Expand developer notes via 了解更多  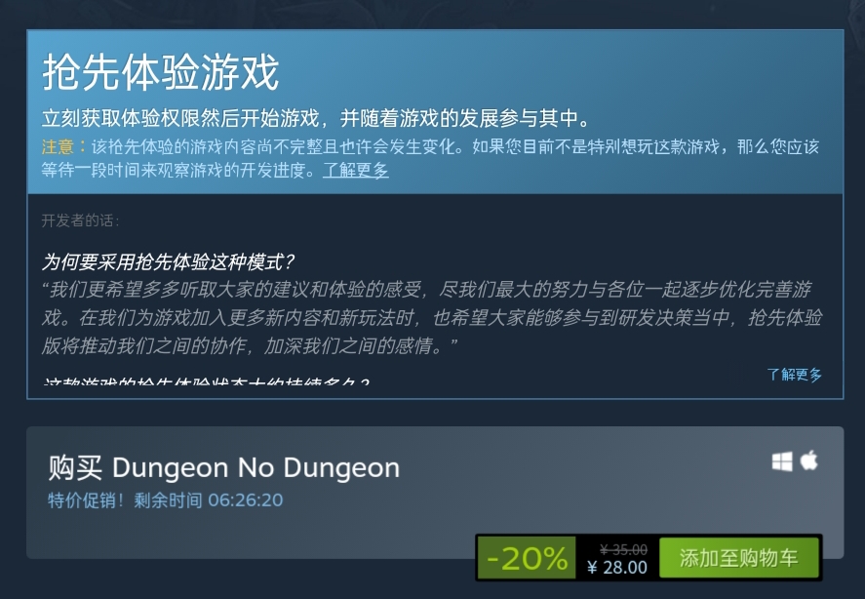794,375
